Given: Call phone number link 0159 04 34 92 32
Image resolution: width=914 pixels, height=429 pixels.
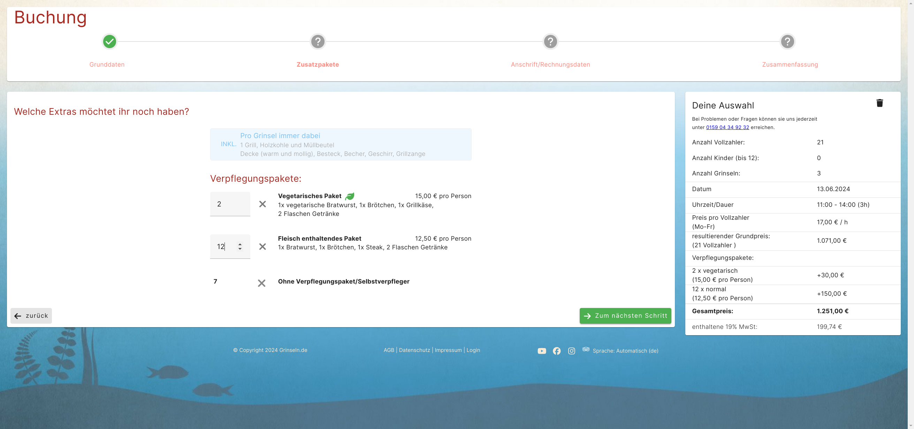Looking at the screenshot, I should click(727, 127).
